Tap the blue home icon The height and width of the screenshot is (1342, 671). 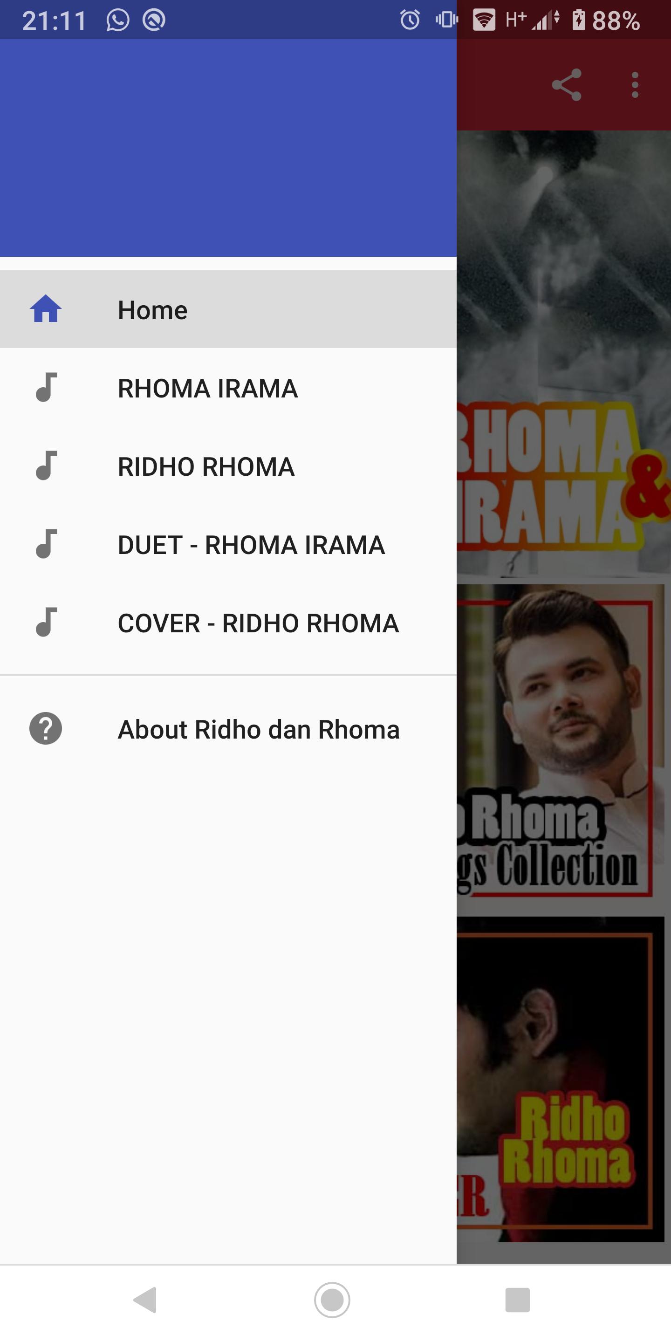pos(46,309)
